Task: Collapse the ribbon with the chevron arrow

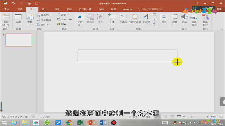Action: (x=222, y=29)
